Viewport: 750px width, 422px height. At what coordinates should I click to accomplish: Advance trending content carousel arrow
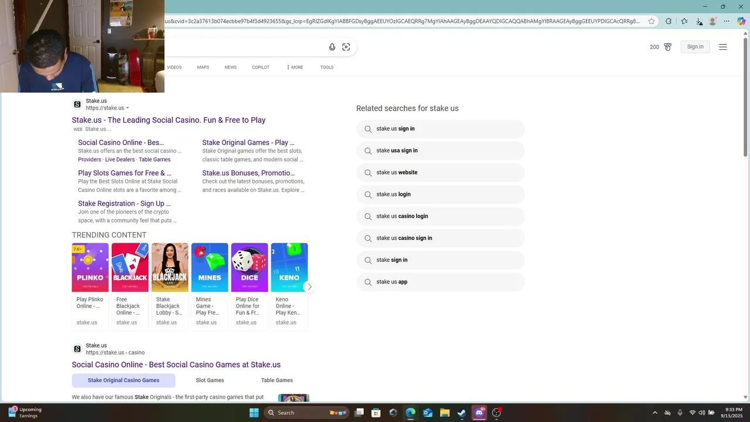click(x=309, y=287)
